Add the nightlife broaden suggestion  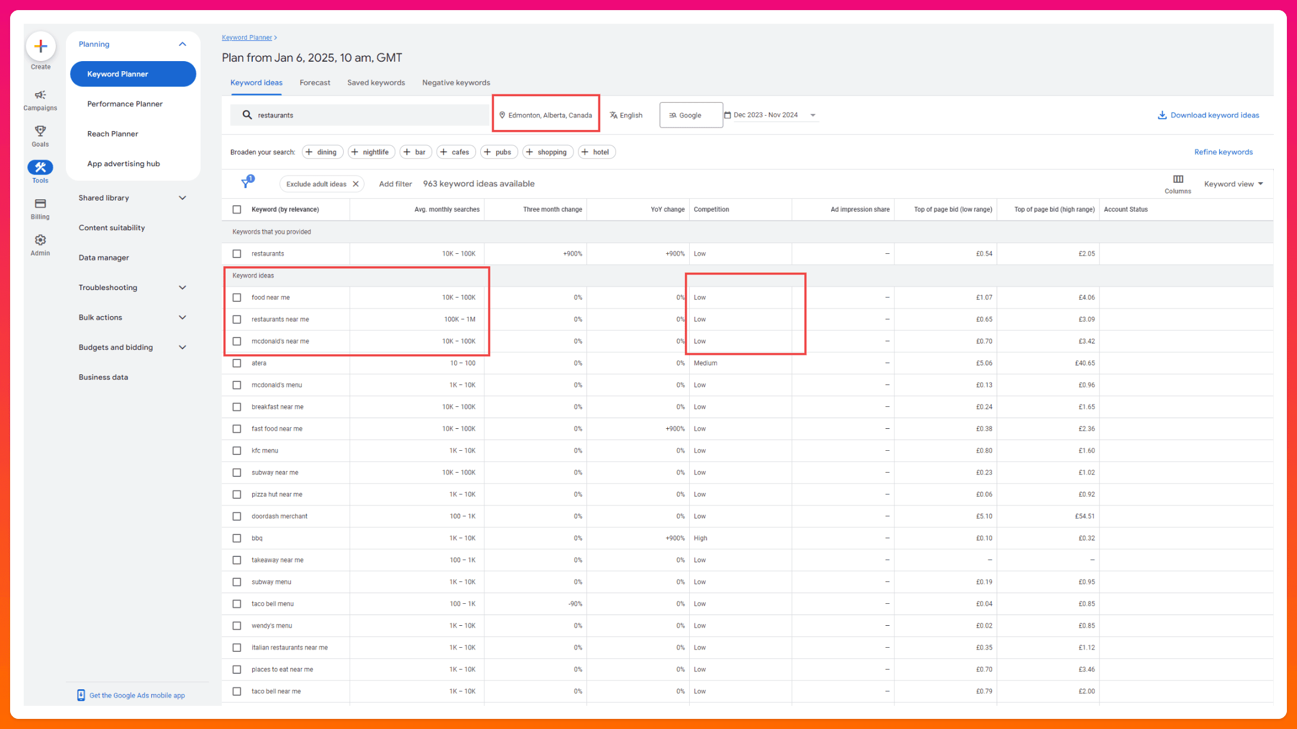[372, 152]
